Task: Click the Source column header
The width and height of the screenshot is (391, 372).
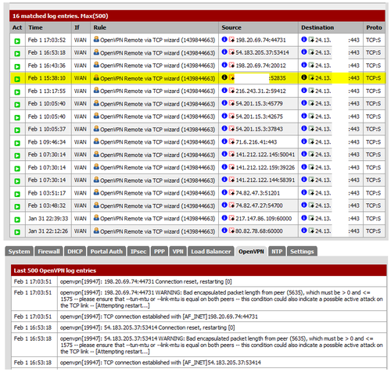Action: (231, 27)
